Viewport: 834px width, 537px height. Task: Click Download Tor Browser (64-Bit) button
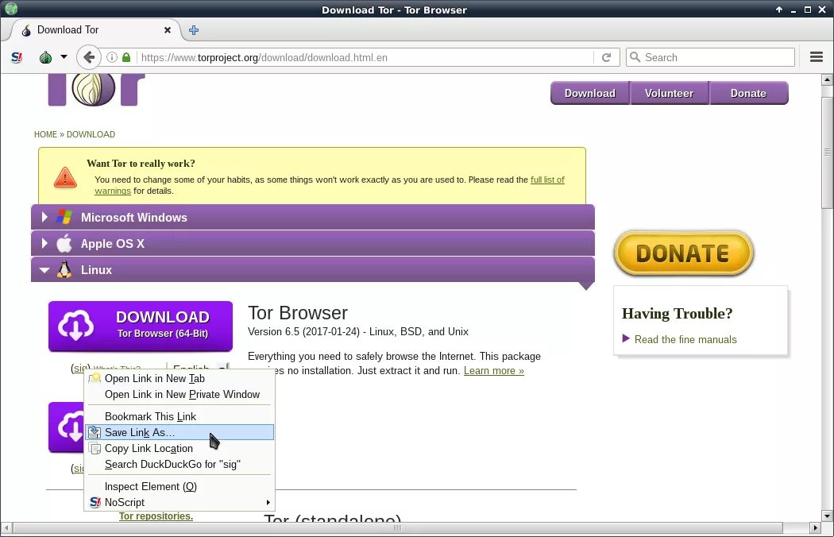[141, 326]
